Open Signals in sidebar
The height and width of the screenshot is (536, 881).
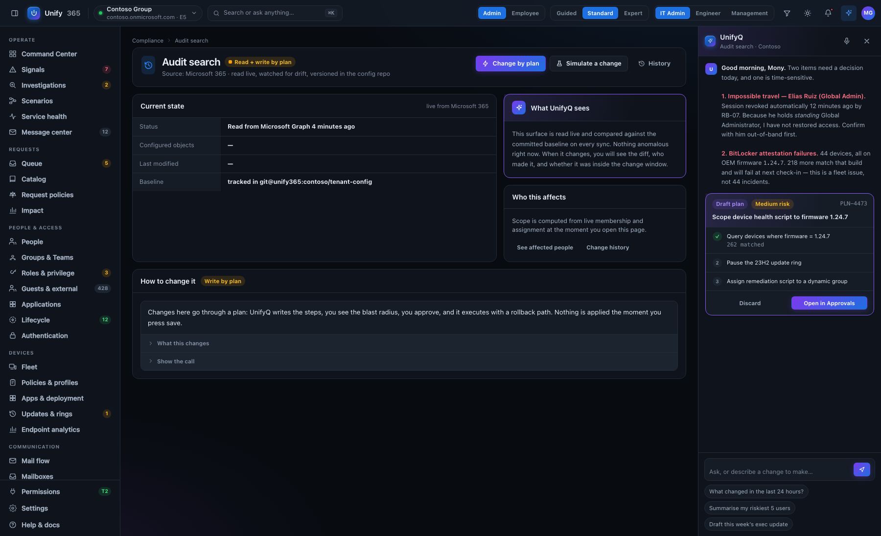point(60,69)
